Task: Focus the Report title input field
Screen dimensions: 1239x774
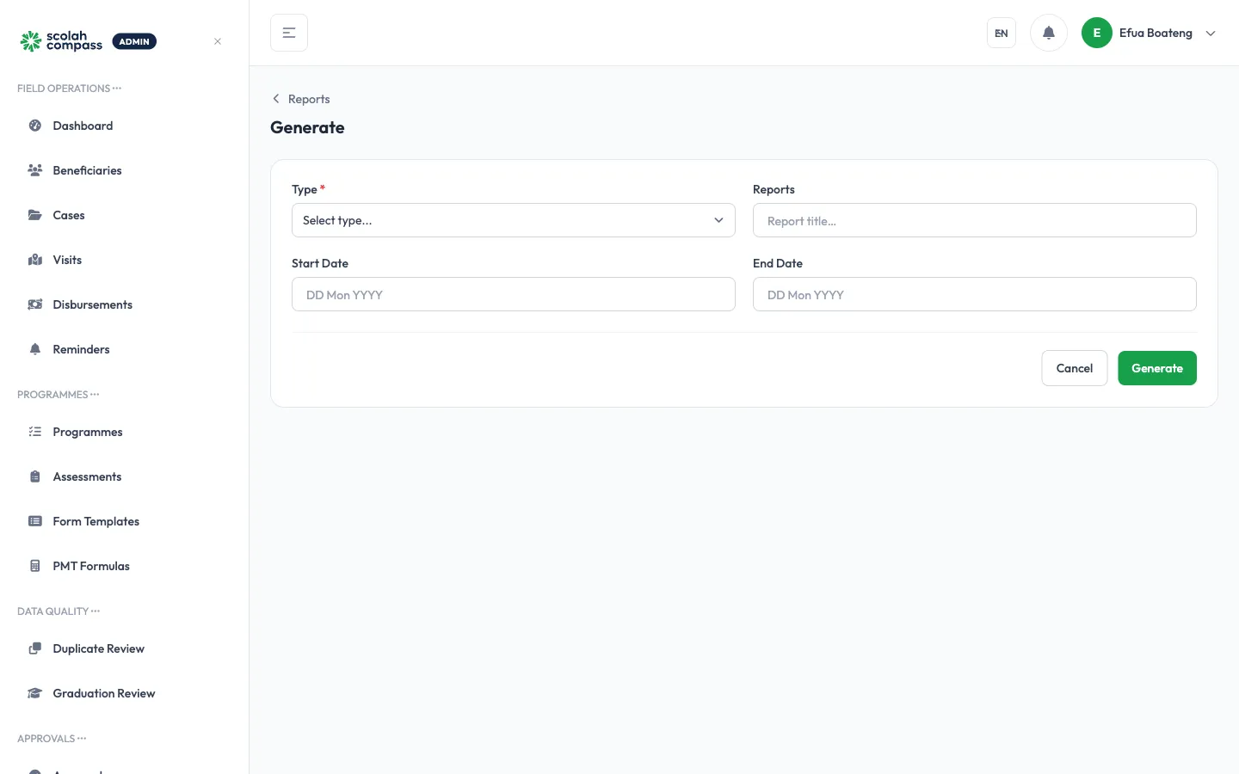Action: 975,220
